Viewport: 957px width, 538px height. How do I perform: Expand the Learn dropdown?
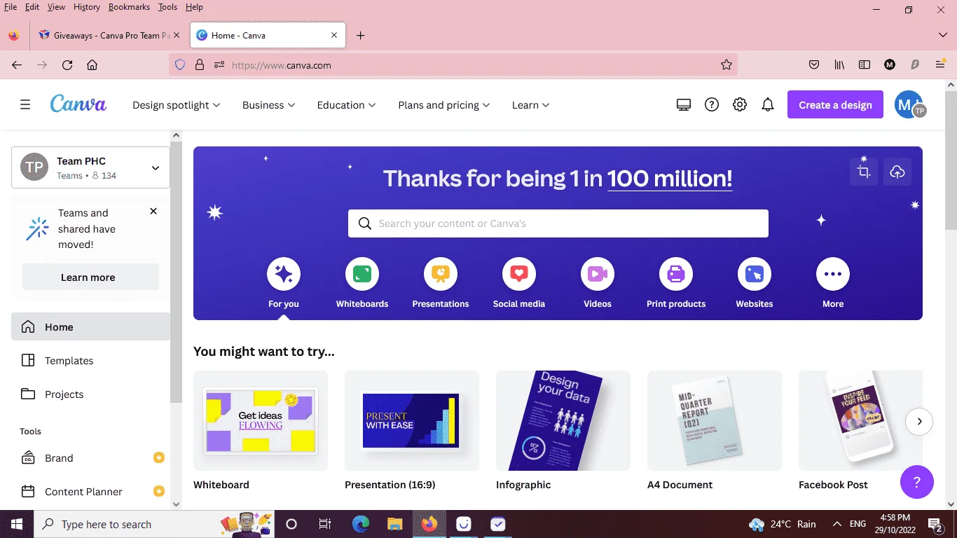[530, 105]
